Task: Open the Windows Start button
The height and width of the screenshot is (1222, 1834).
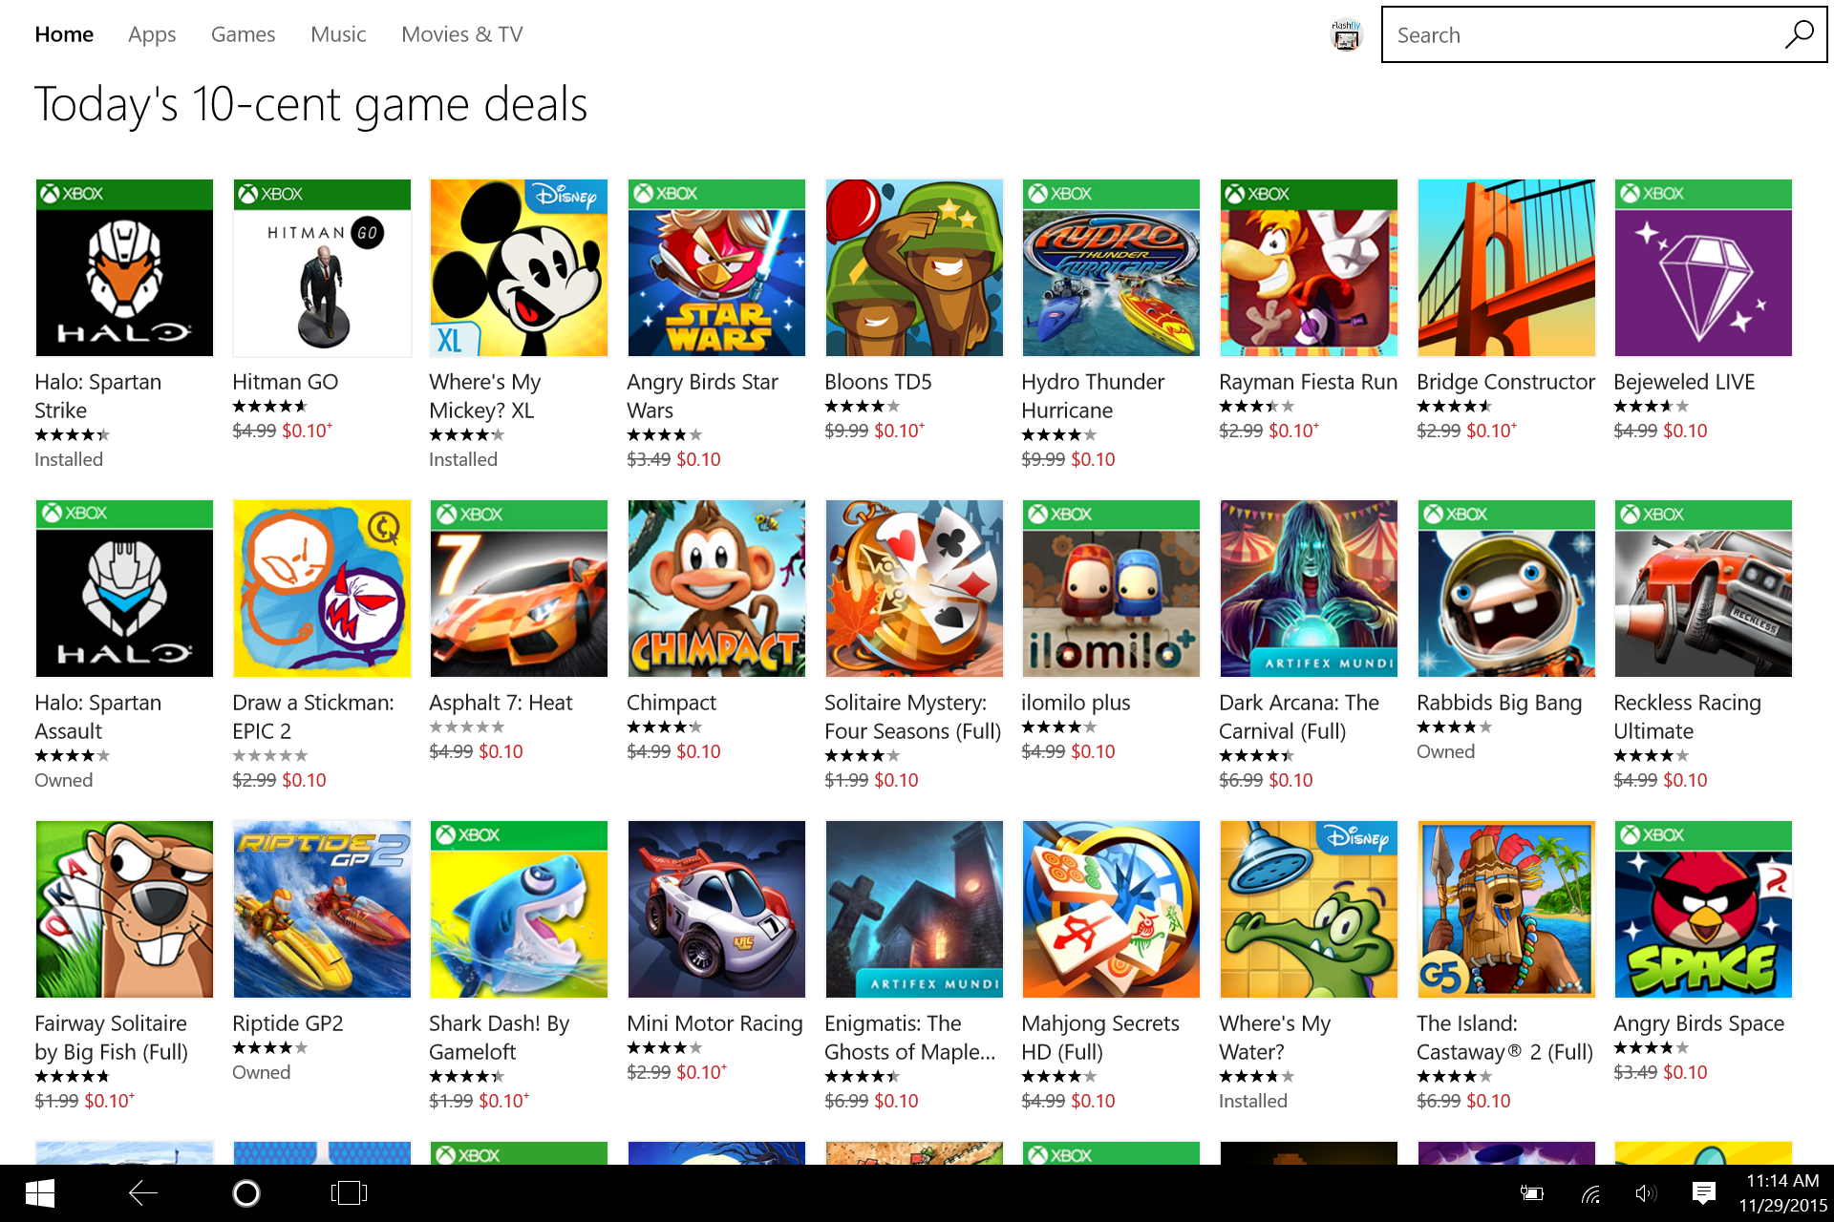Action: pyautogui.click(x=40, y=1193)
